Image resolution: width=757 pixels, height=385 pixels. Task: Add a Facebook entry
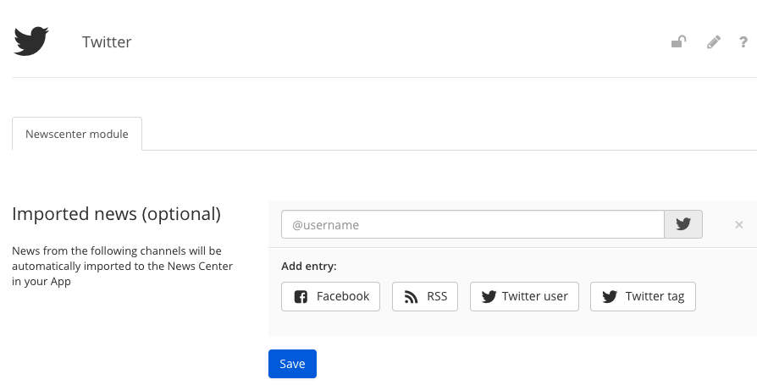point(331,297)
